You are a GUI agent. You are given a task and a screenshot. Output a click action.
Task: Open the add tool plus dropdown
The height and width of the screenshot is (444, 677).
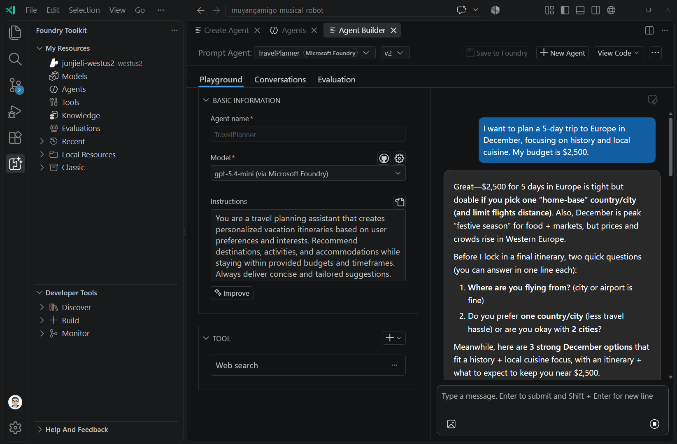tap(394, 338)
